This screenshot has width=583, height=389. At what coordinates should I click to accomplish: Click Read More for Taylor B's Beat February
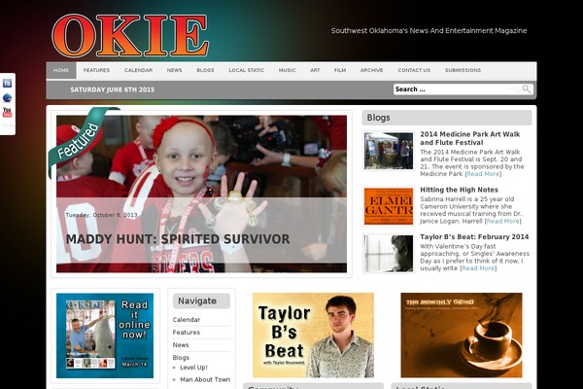click(478, 268)
